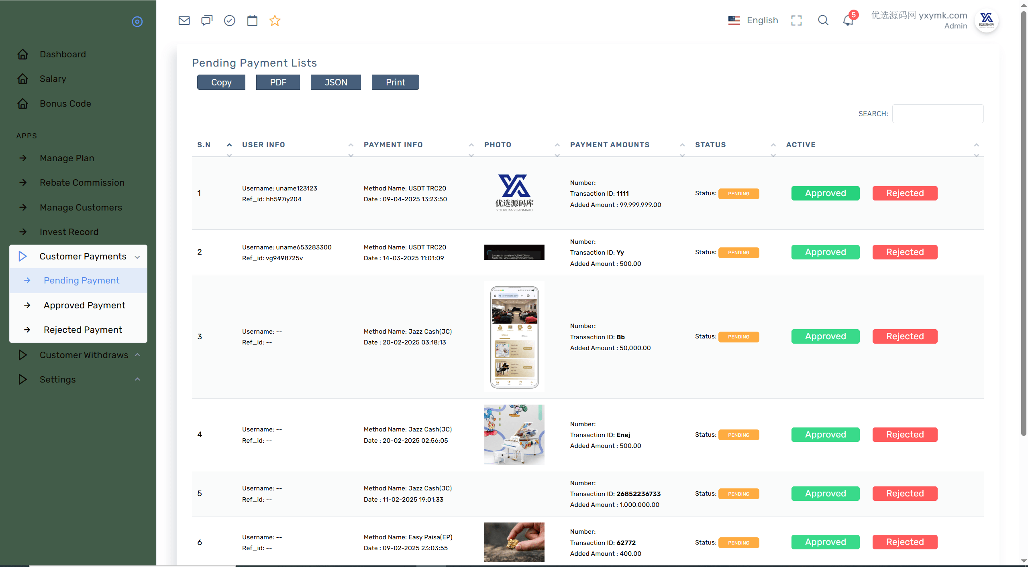Open the mail envelope icon
The height and width of the screenshot is (567, 1028).
tap(184, 20)
